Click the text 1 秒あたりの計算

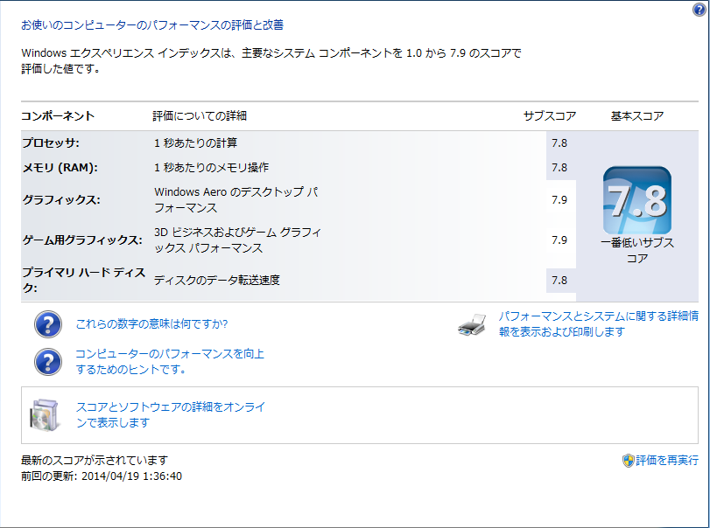click(x=195, y=143)
